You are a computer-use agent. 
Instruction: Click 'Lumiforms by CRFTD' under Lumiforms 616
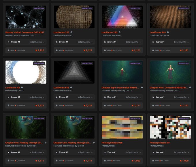pos(63,91)
